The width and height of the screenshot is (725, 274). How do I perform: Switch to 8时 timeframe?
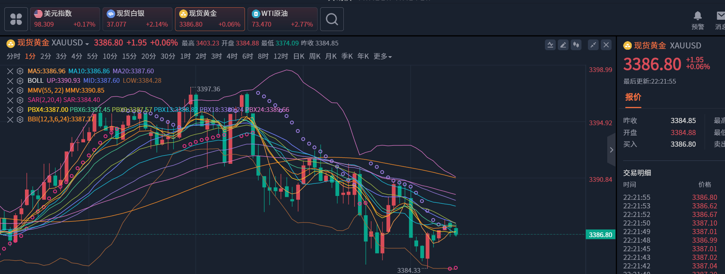tap(263, 56)
